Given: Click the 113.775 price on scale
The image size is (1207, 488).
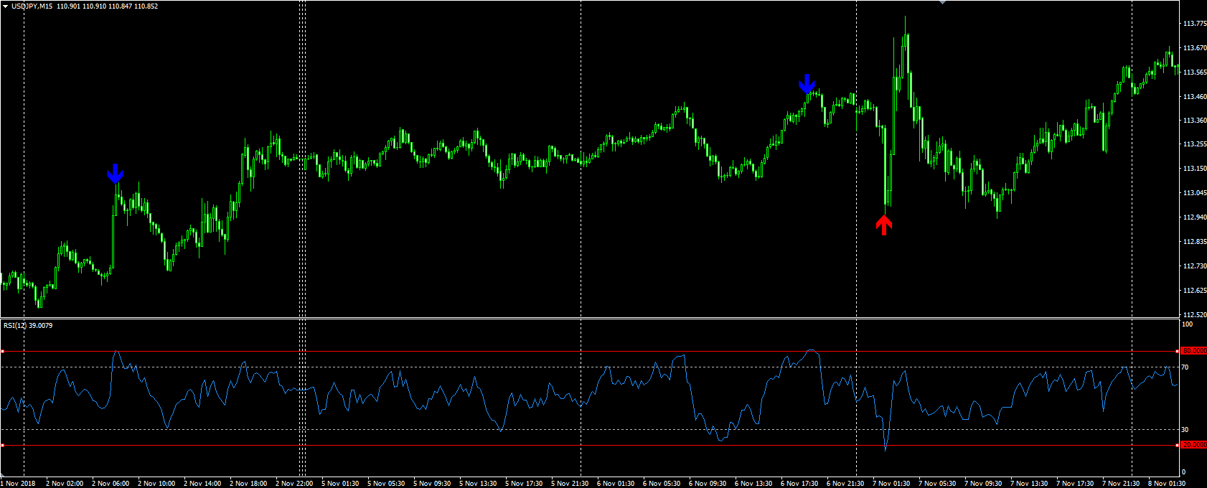Looking at the screenshot, I should 1195,24.
